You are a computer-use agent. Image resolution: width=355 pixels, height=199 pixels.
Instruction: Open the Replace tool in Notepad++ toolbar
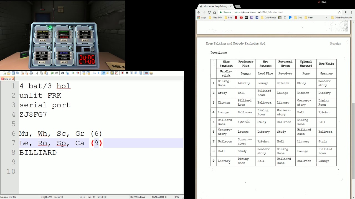67,73
